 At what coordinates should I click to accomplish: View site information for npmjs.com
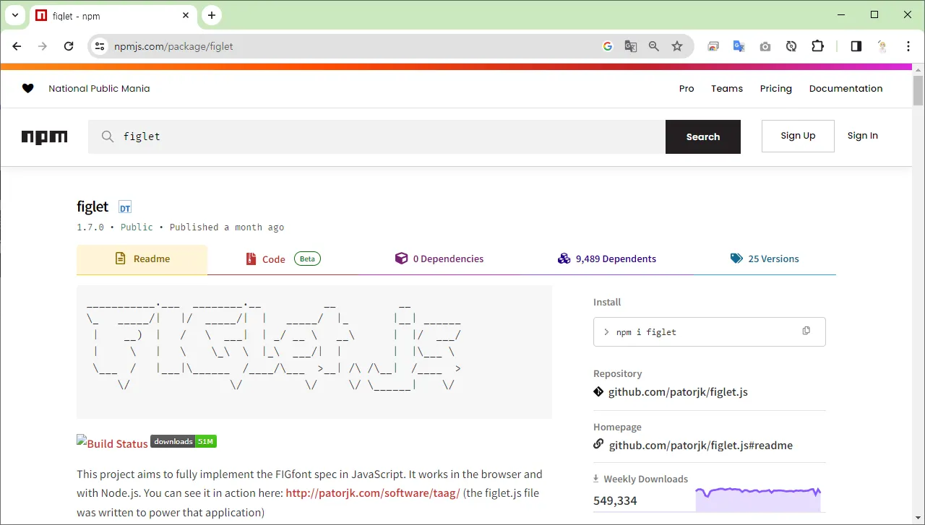[100, 46]
